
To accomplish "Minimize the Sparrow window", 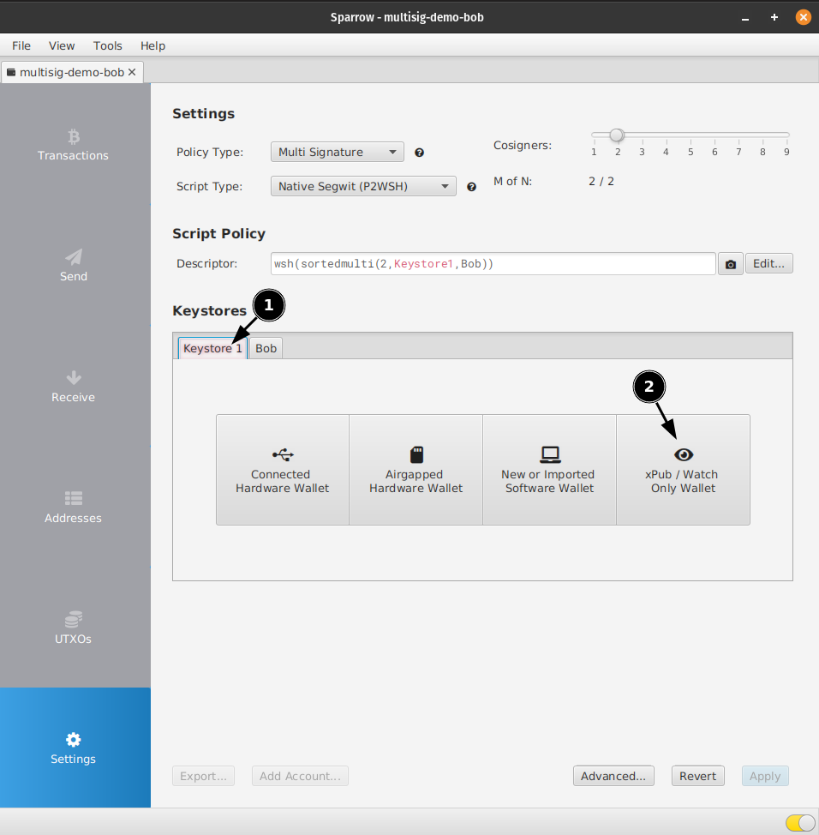I will [745, 17].
